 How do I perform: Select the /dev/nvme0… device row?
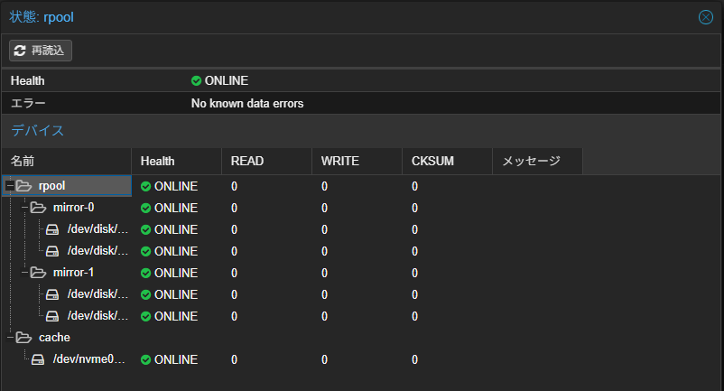88,359
